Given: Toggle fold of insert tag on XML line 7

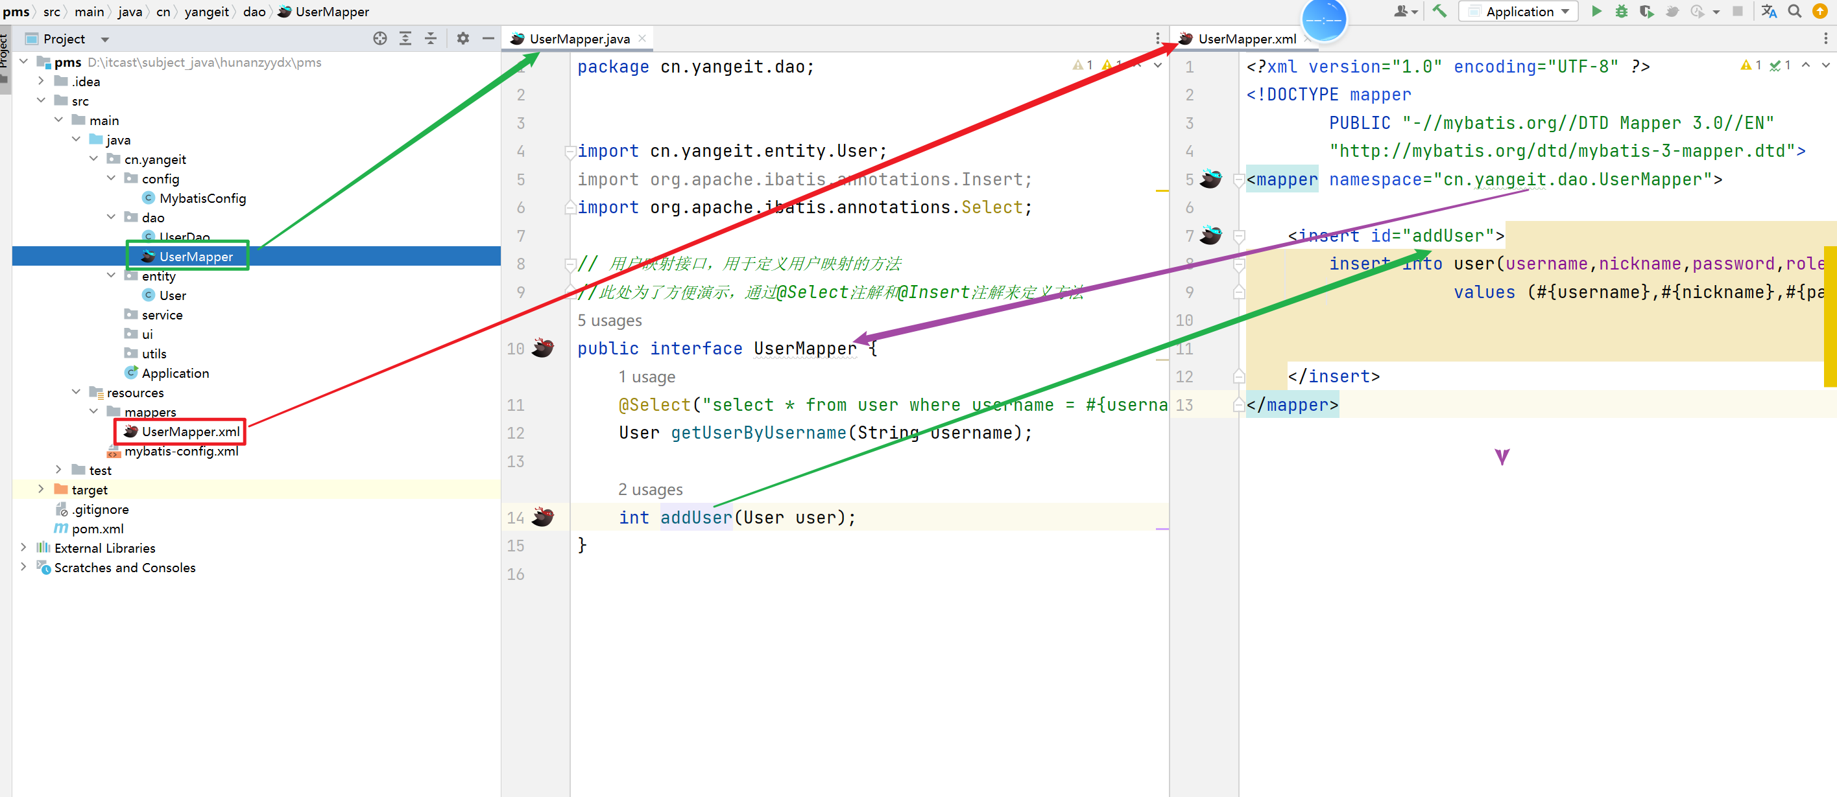Looking at the screenshot, I should click(x=1240, y=236).
